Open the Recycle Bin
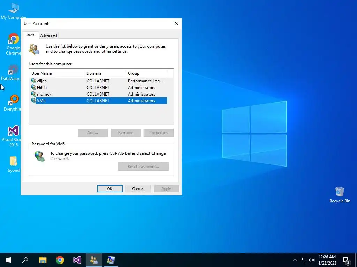The height and width of the screenshot is (267, 357). pyautogui.click(x=340, y=195)
